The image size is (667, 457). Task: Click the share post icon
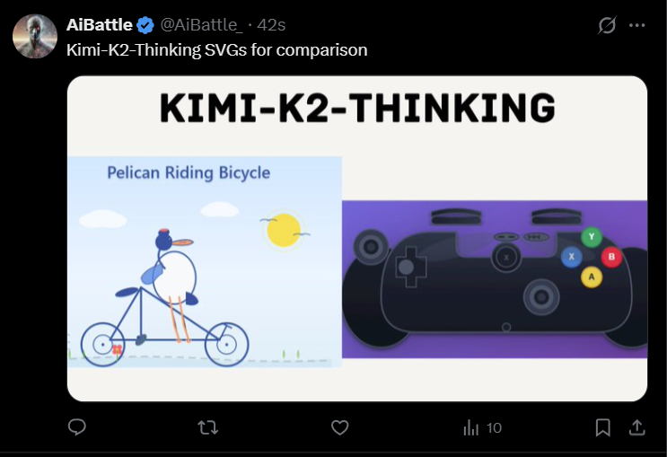pos(636,428)
